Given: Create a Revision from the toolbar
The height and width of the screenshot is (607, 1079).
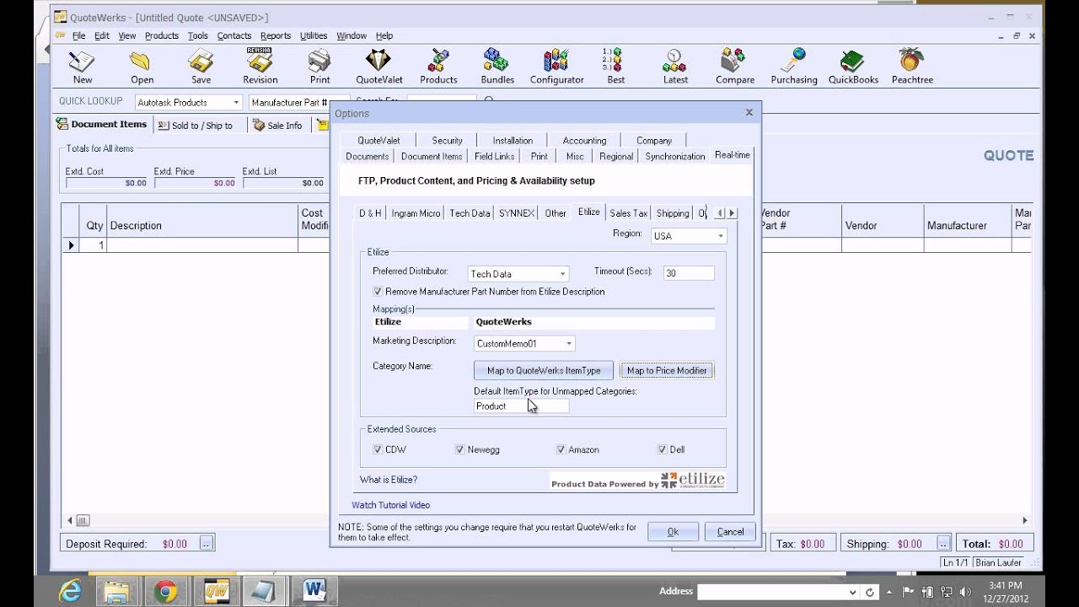Looking at the screenshot, I should pos(260,67).
